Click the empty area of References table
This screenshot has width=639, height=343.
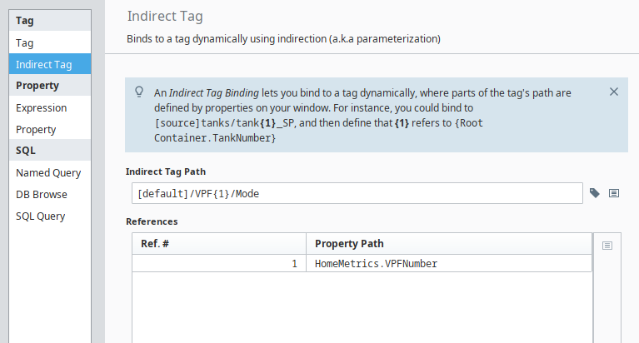click(x=362, y=307)
